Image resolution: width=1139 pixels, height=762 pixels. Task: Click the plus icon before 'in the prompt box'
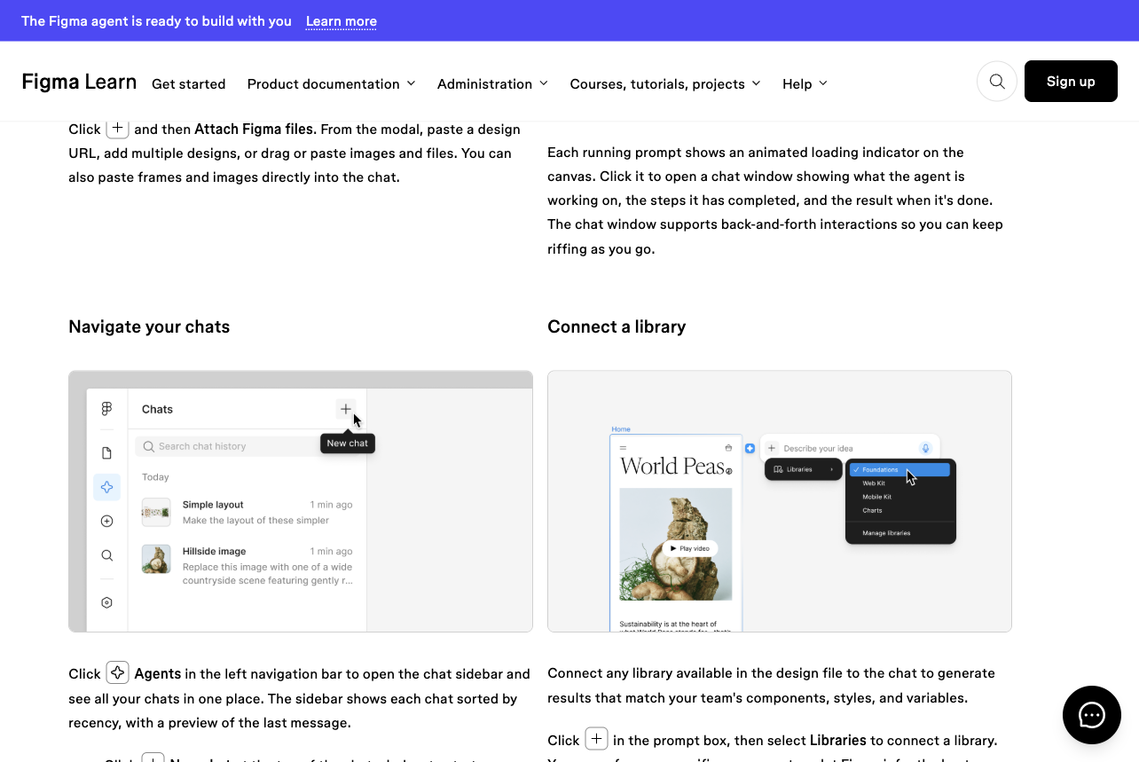coord(597,739)
